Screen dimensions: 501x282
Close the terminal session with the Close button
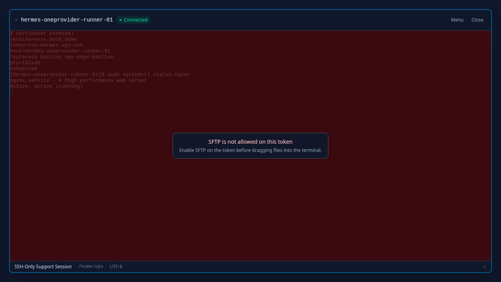point(478,20)
